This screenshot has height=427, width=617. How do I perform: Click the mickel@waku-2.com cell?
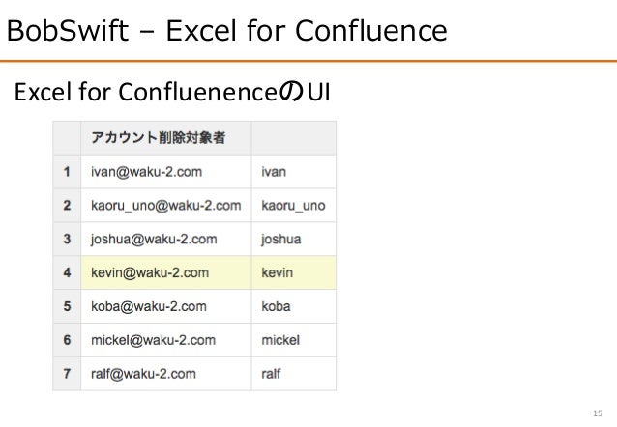(x=166, y=340)
